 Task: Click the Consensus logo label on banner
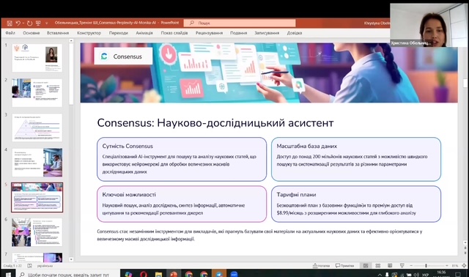pos(123,56)
